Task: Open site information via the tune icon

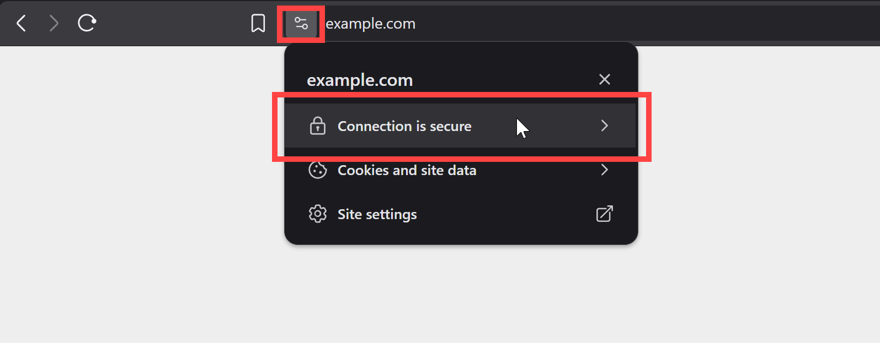Action: [301, 24]
